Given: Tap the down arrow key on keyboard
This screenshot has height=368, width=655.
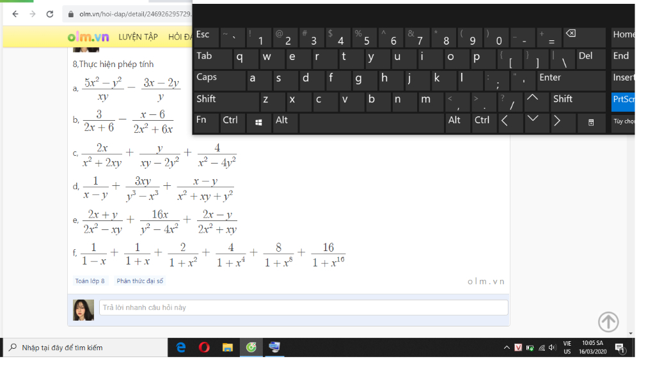Looking at the screenshot, I should coord(537,123).
